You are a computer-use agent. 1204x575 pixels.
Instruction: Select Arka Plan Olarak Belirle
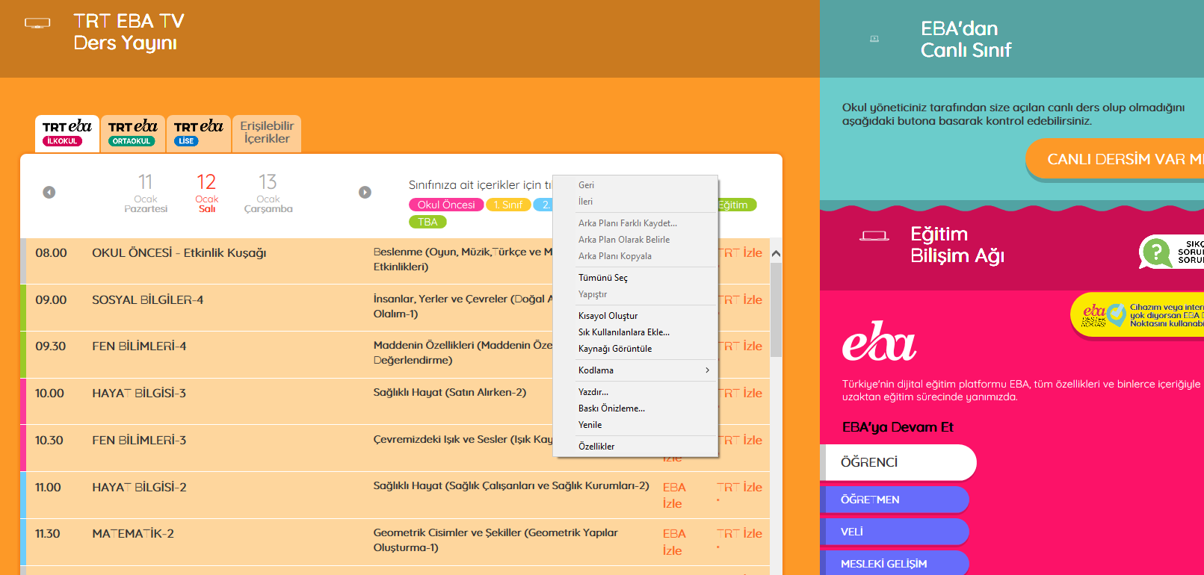tap(635, 240)
